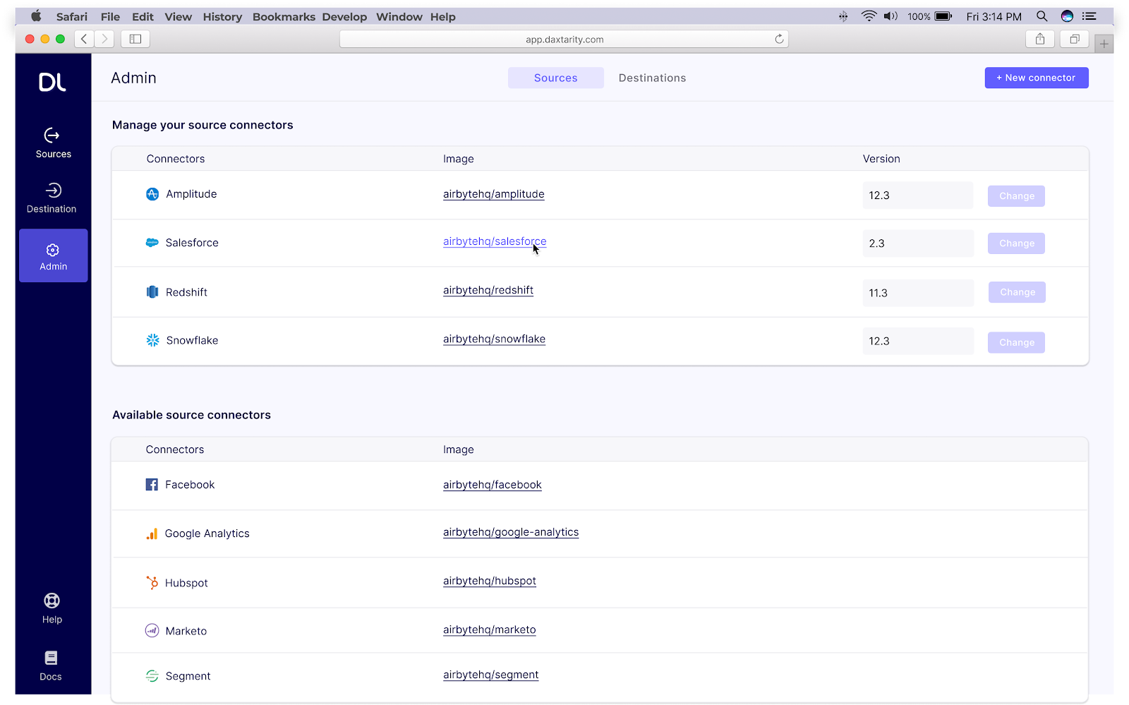Click the Segment connector name
This screenshot has width=1129, height=705.
tap(188, 676)
